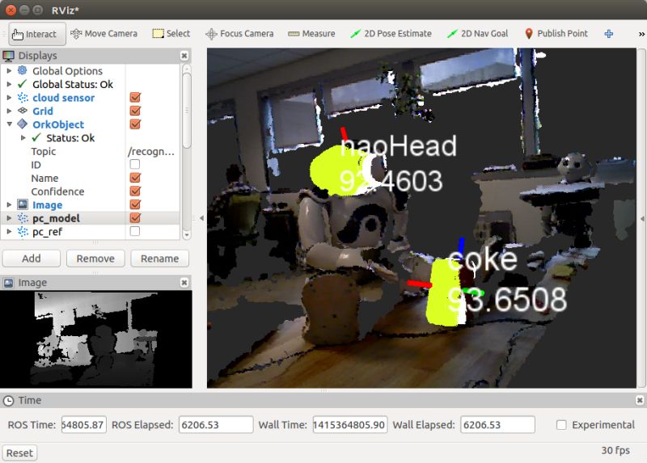Click the Time panel clock icon
Image resolution: width=647 pixels, height=463 pixels.
point(8,400)
